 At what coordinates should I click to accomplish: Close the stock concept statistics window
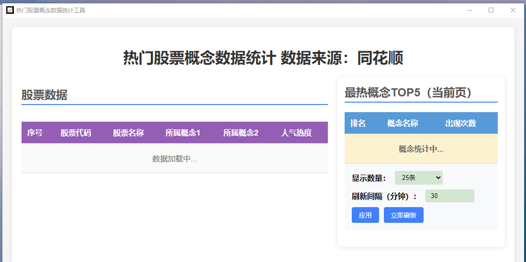coord(513,10)
